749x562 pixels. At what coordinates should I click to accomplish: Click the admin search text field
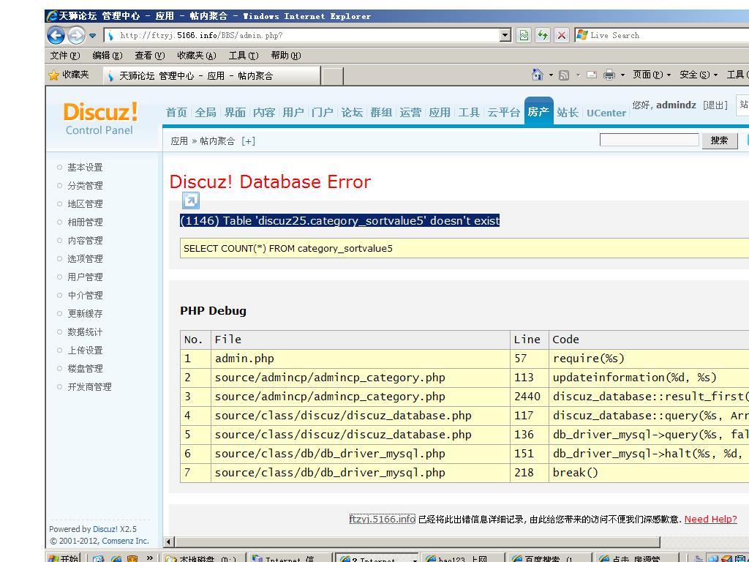pos(650,140)
